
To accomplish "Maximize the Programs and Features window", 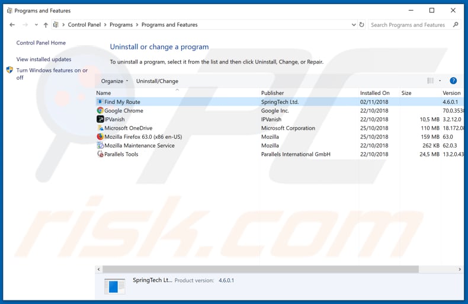I will coord(432,11).
